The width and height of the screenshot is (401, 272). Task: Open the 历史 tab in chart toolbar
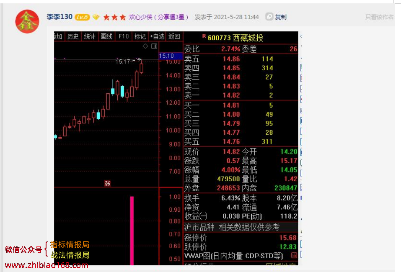[73, 36]
